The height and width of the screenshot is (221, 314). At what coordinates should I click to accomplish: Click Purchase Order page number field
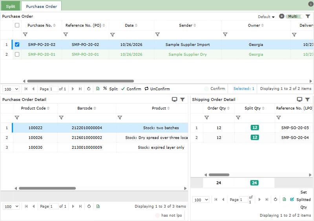point(54,89)
